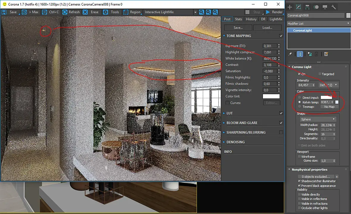This screenshot has width=351, height=214.
Task: Click the Kelvin temp color swatch
Action: point(337,102)
